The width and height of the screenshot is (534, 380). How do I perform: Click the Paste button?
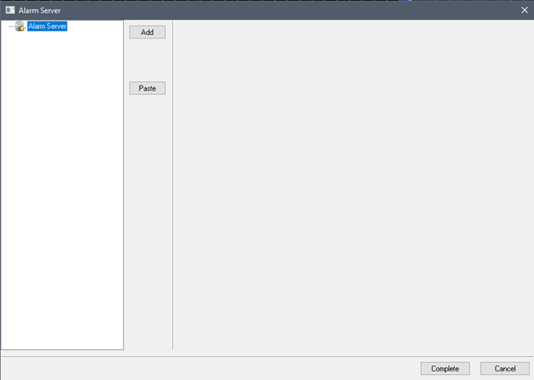147,88
